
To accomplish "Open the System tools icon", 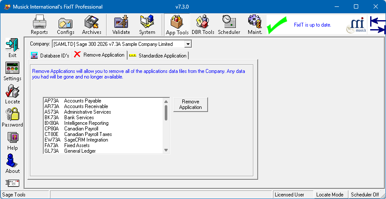I will (x=147, y=25).
